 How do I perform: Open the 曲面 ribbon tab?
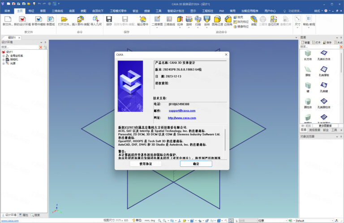click(72, 11)
